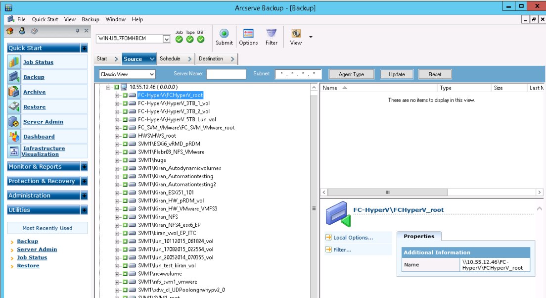Click the View eye icon

click(296, 34)
